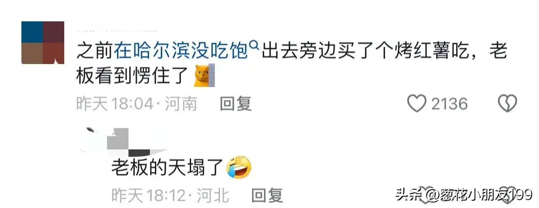Tap the 昨天18:04·河南 timestamp
Viewport: 539px width, 208px height.
point(136,104)
